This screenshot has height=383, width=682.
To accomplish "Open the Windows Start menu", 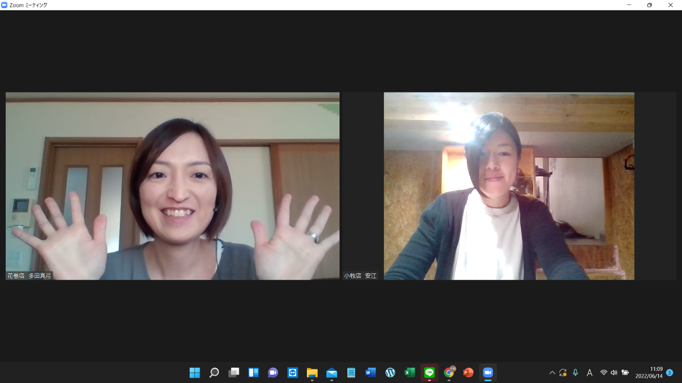I will point(195,373).
